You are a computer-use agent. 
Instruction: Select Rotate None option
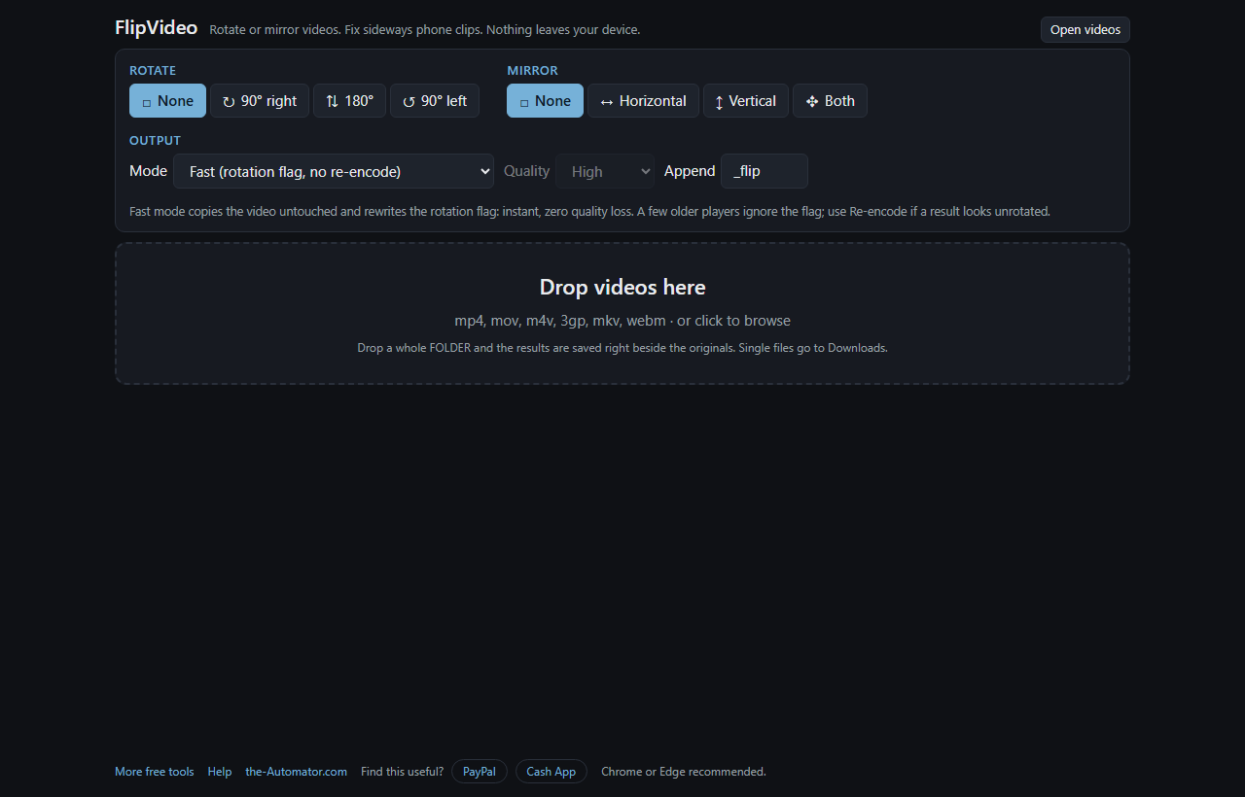[x=167, y=101]
